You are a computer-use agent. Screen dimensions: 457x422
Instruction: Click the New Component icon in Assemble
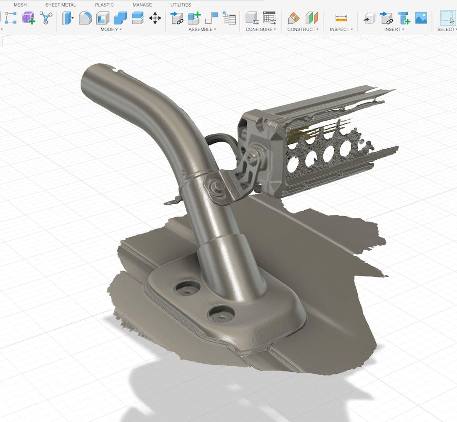point(194,18)
